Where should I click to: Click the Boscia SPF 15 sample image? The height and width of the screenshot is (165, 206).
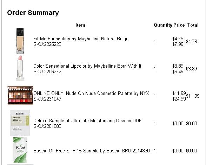[20, 150]
